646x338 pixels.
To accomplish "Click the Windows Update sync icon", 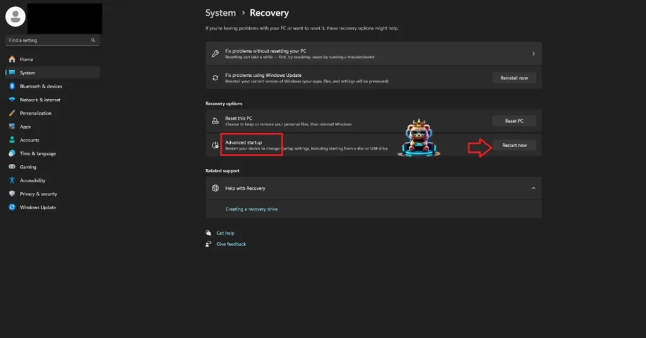I will coord(12,207).
